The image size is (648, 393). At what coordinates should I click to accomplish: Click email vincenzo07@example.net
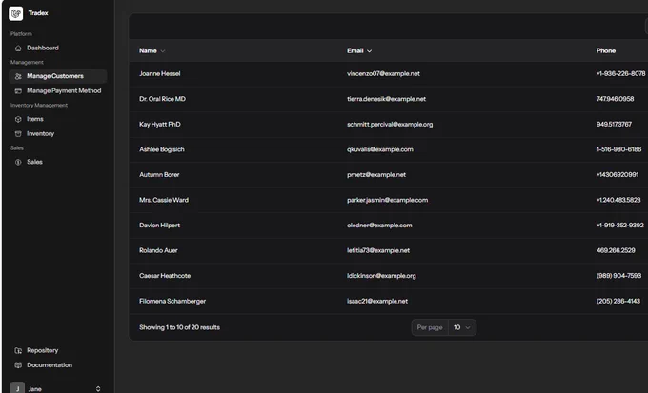383,74
